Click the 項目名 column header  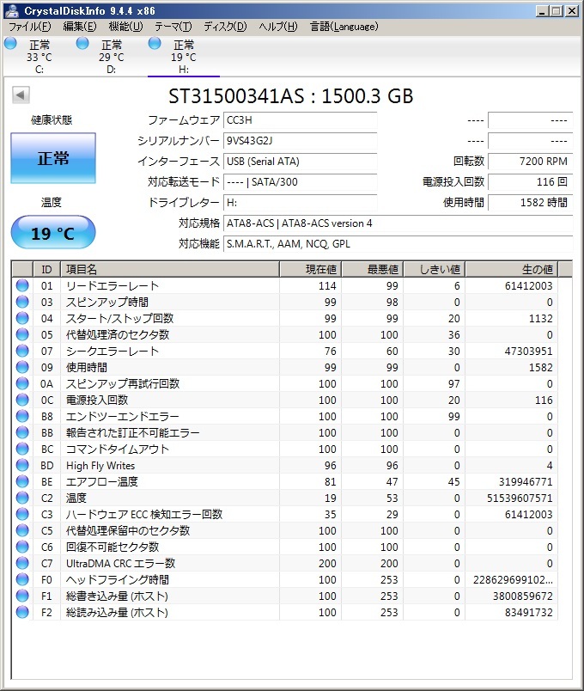(169, 269)
